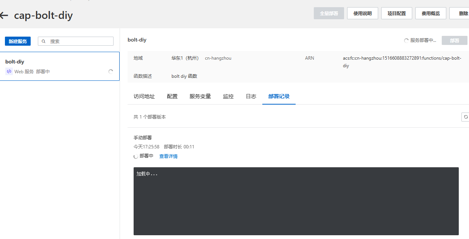
Task: Click the spinner next to 部署中 status
Action: pyautogui.click(x=136, y=156)
